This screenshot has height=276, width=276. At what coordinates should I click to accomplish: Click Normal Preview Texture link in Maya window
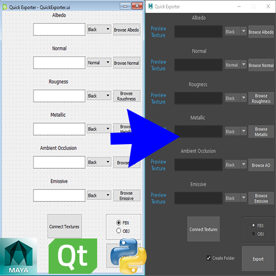(158, 65)
